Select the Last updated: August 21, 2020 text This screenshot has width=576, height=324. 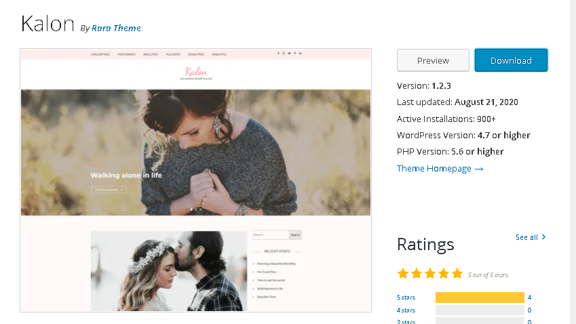pos(457,102)
